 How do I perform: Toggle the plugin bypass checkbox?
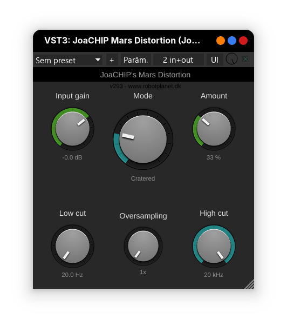[x=245, y=59]
